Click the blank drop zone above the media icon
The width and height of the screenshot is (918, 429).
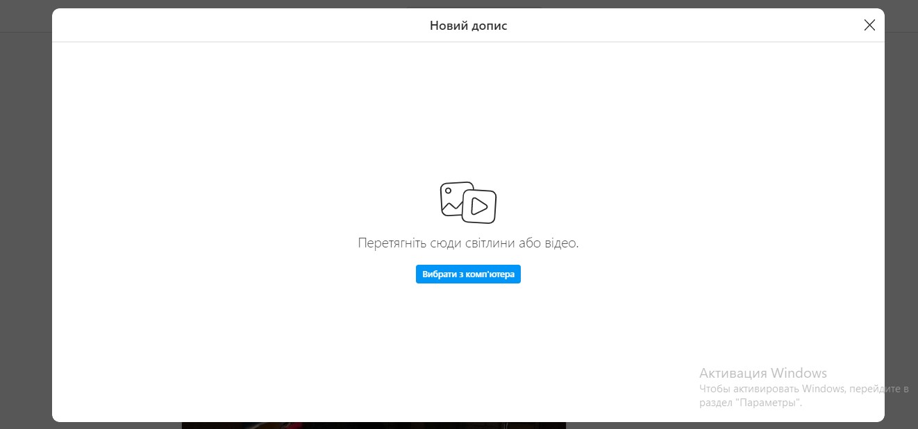[468, 111]
